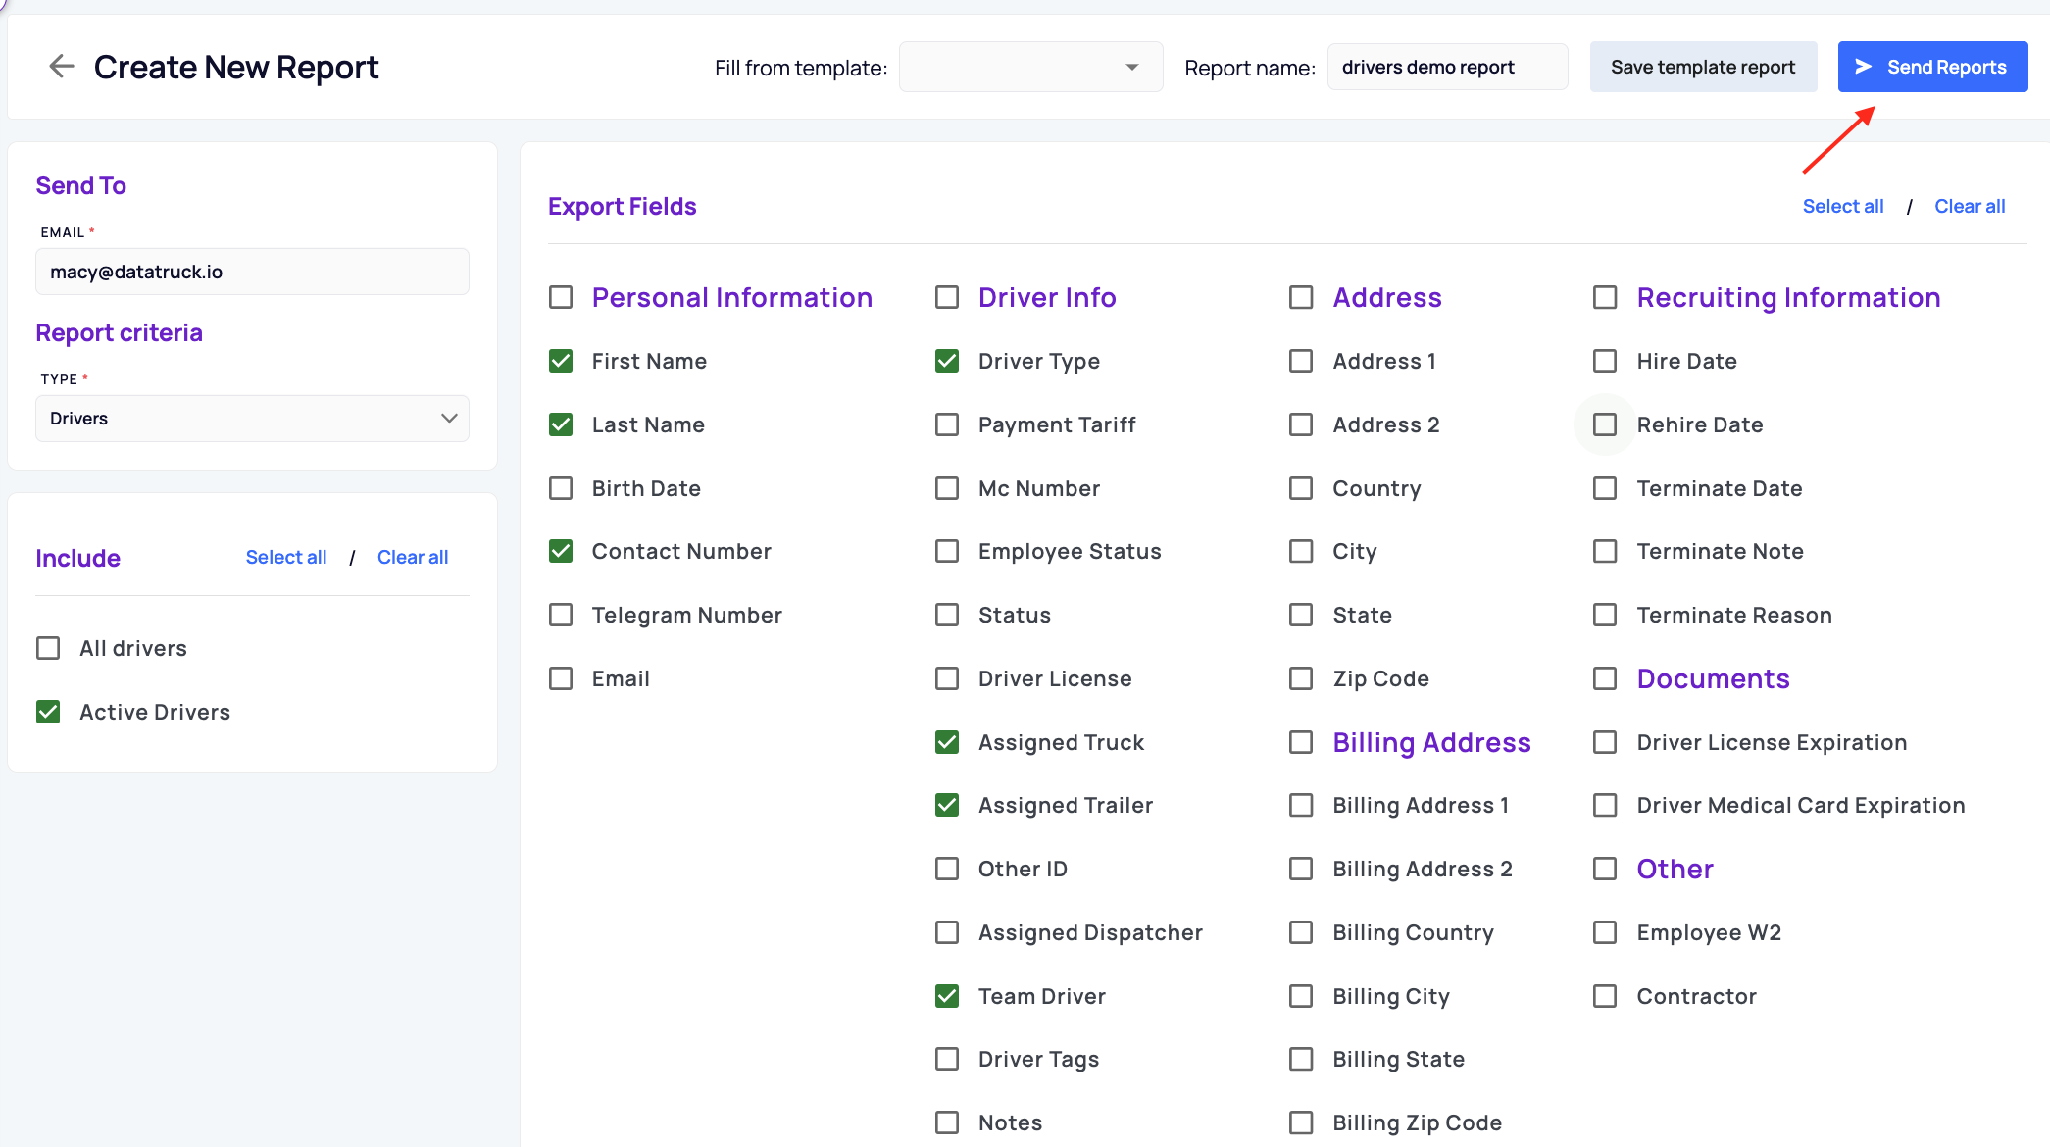
Task: Check the Address 1 checkbox
Action: click(1301, 361)
